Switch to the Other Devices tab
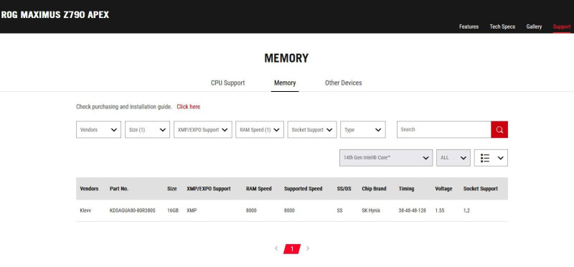Viewport: 574px width, 267px height. pyautogui.click(x=344, y=83)
